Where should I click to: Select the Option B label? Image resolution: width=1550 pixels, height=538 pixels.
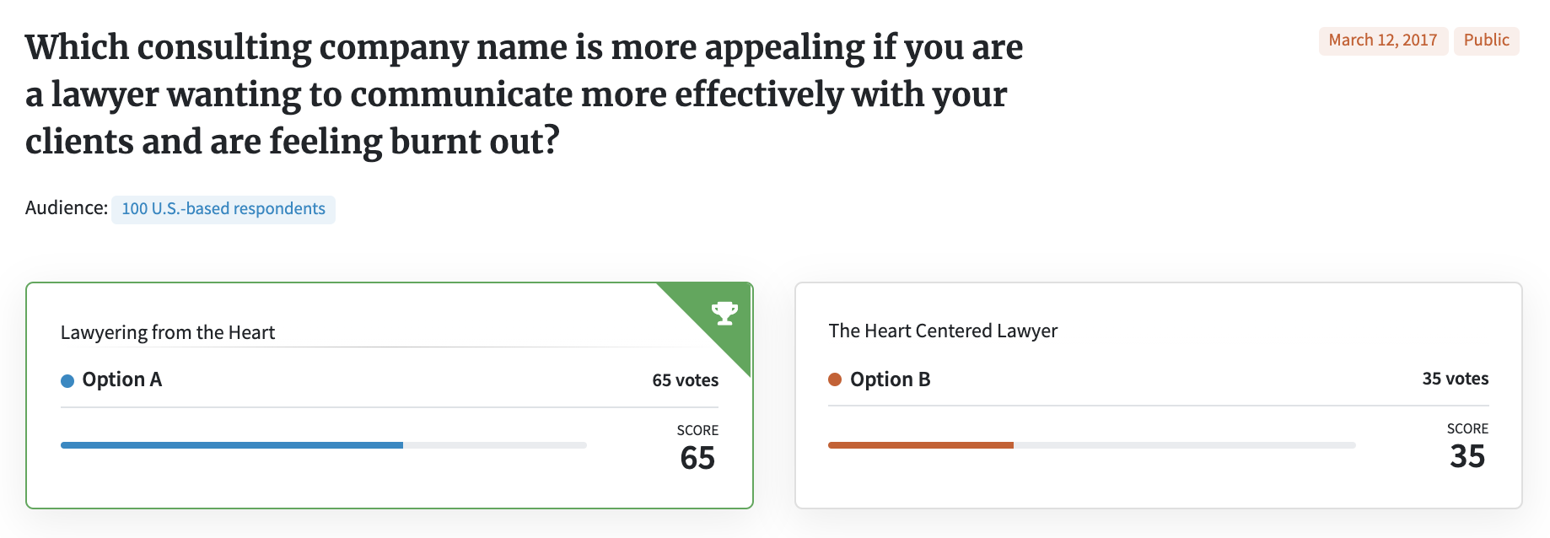pos(890,379)
